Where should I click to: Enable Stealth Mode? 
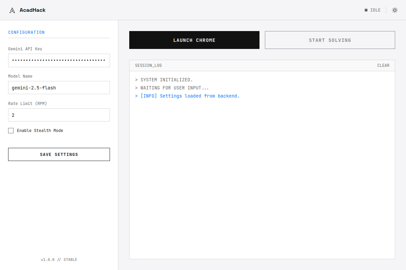click(11, 131)
